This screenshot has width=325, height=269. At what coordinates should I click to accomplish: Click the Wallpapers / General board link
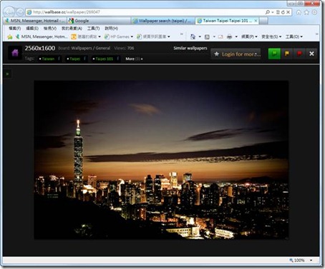click(x=90, y=48)
